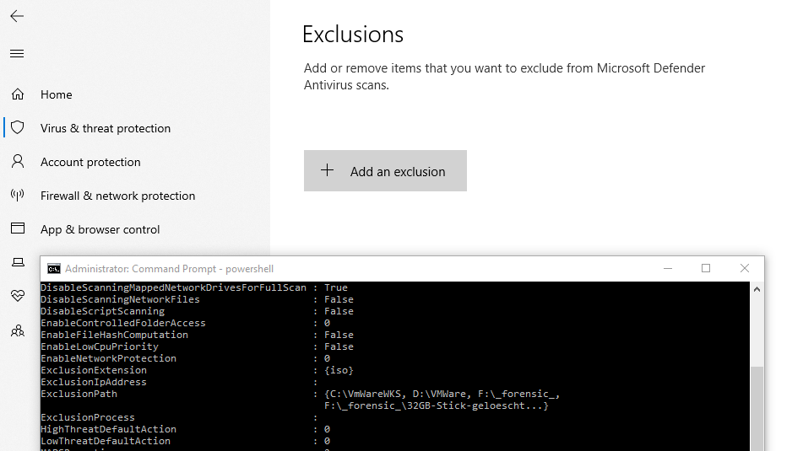
Task: Click the ExclusionExtension line
Action: 197,370
